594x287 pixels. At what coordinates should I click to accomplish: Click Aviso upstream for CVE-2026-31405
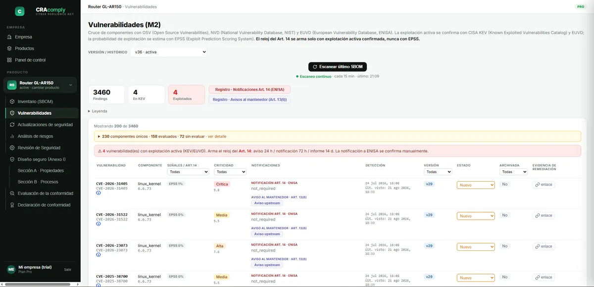point(267,203)
